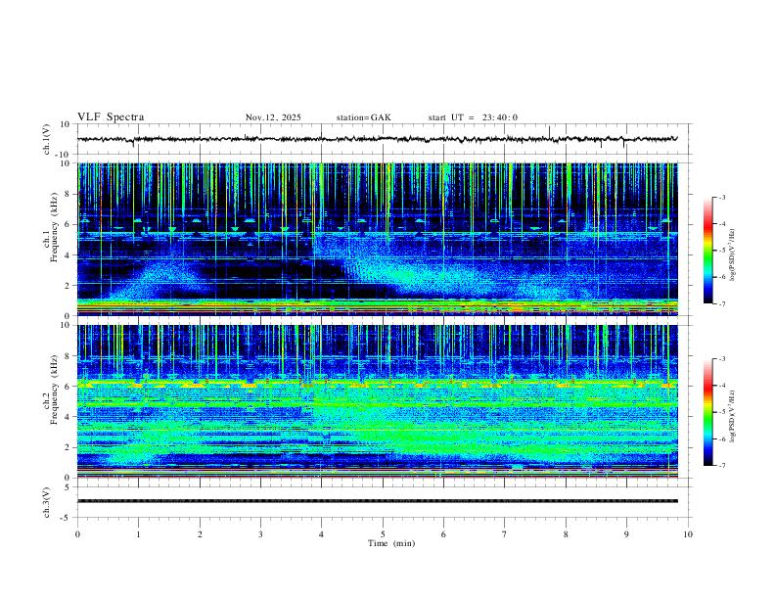
Task: Click the ch.2 frequency axis "8" tick label
Action: pos(68,356)
